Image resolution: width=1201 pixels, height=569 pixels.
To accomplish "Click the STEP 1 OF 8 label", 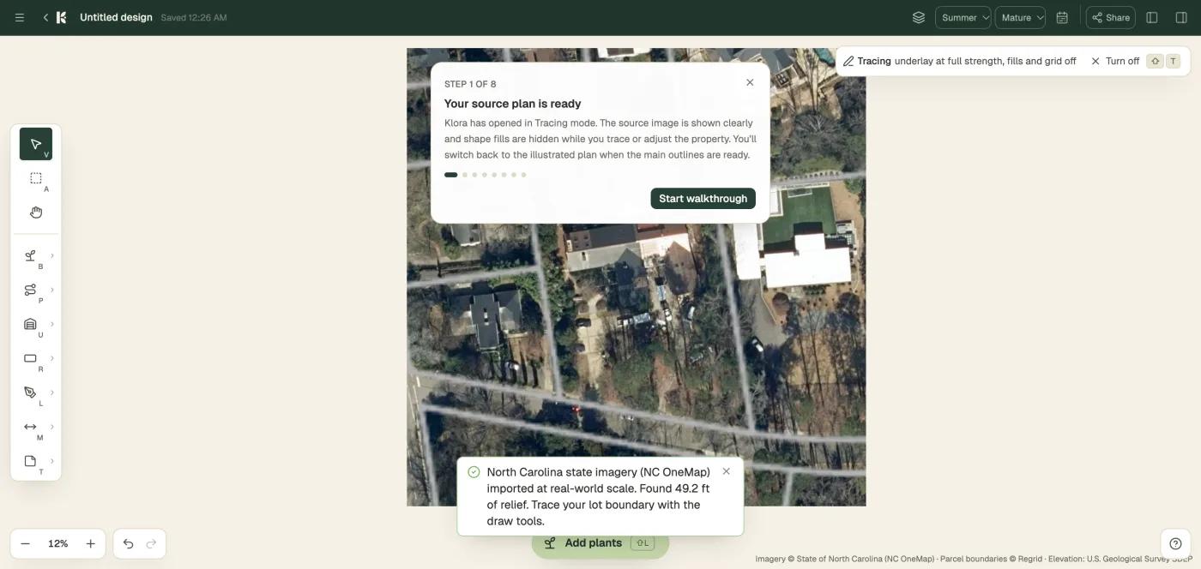I will [470, 84].
